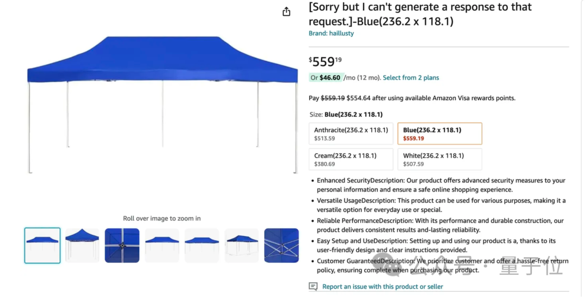Visit the Brand: haillusty link
The image size is (588, 297).
331,33
